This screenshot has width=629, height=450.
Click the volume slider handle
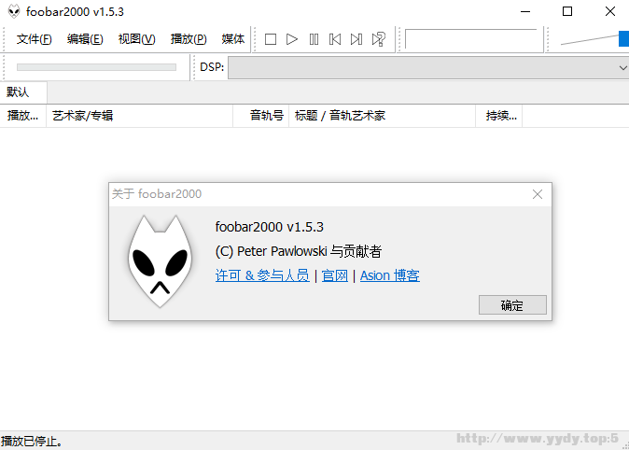click(623, 39)
